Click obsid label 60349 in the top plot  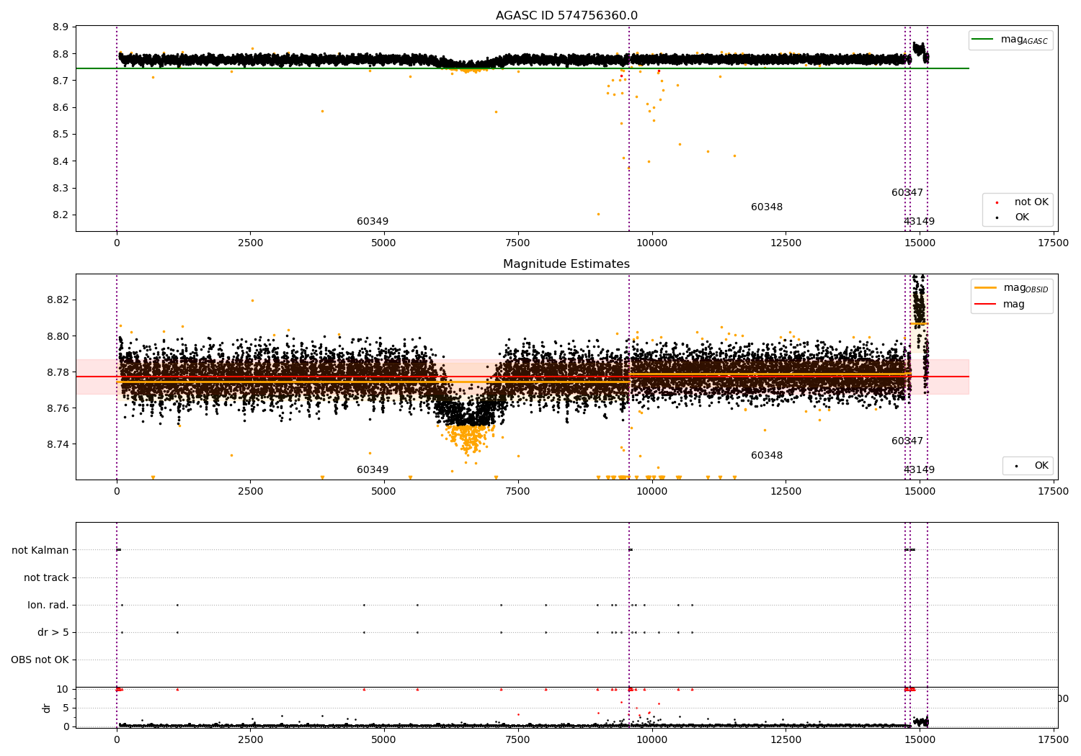[373, 221]
